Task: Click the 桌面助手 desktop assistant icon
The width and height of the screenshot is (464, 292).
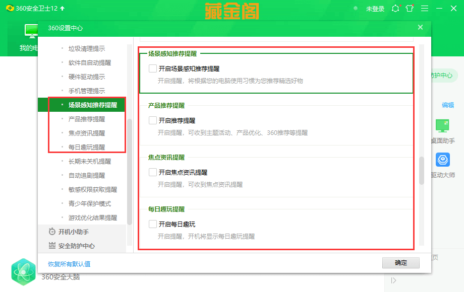Action: [442, 127]
